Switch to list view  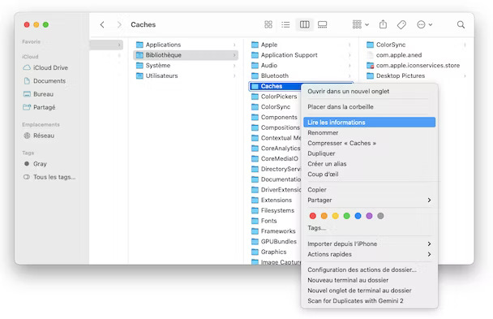(285, 24)
